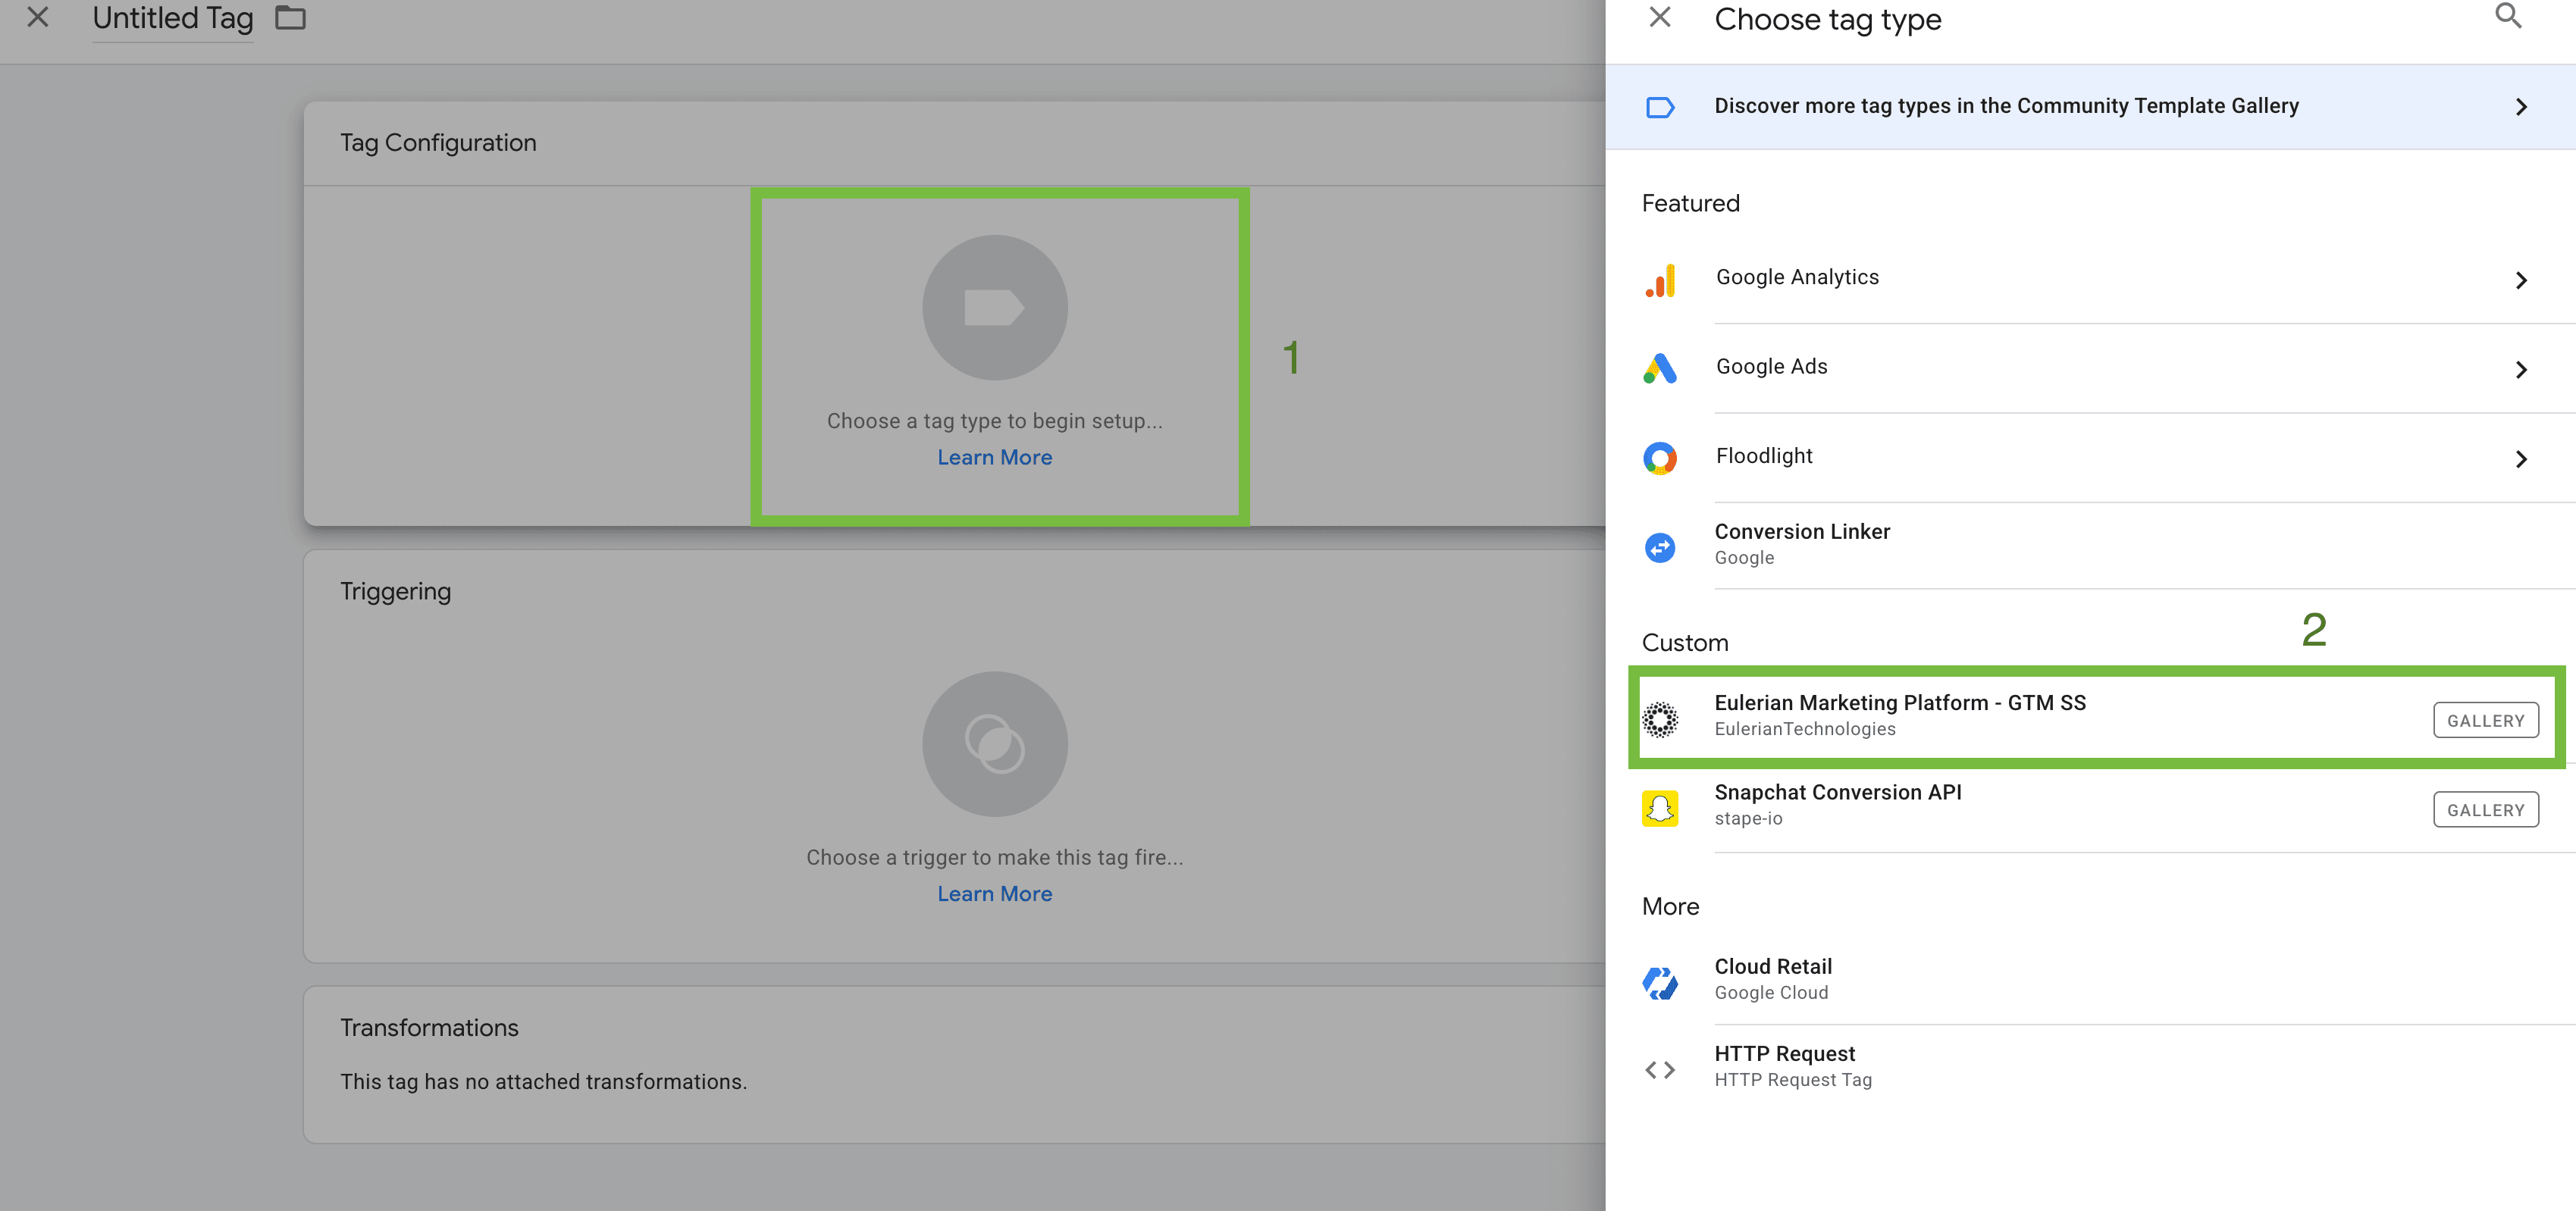Expand Google Analytics with its chevron arrow

[2520, 281]
